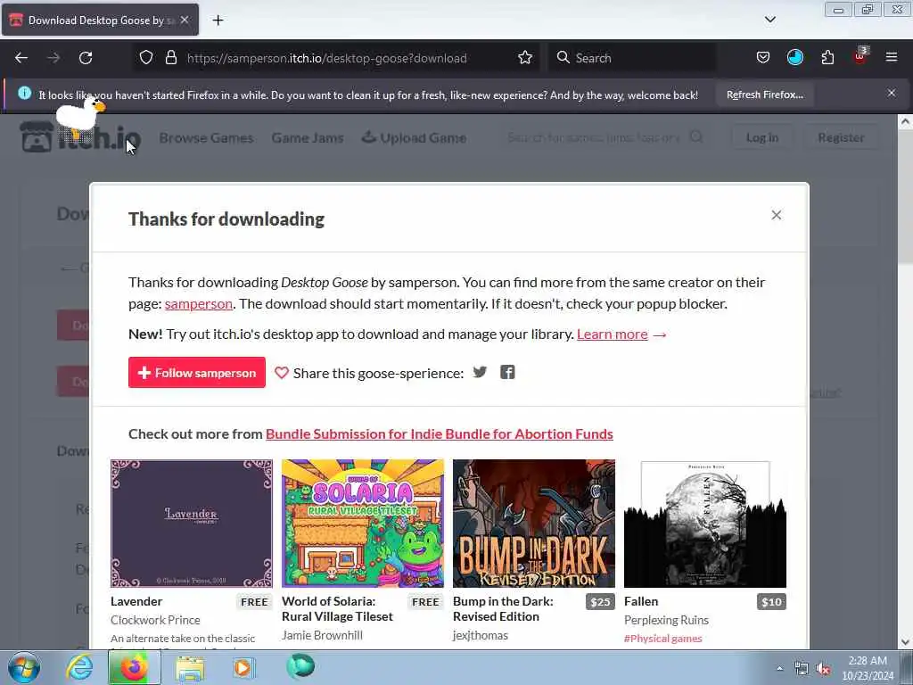913x685 pixels.
Task: Open the Jamie Brownhill author link
Action: tap(322, 635)
